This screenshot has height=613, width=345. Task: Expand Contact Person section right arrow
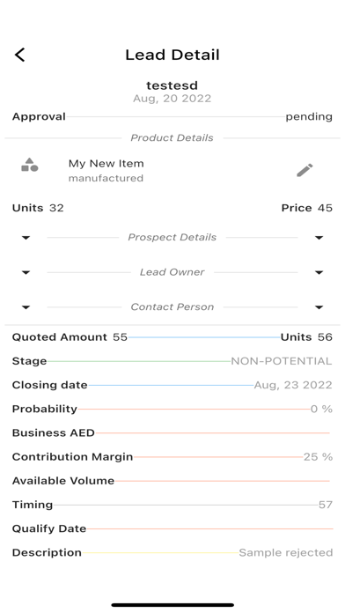point(319,307)
